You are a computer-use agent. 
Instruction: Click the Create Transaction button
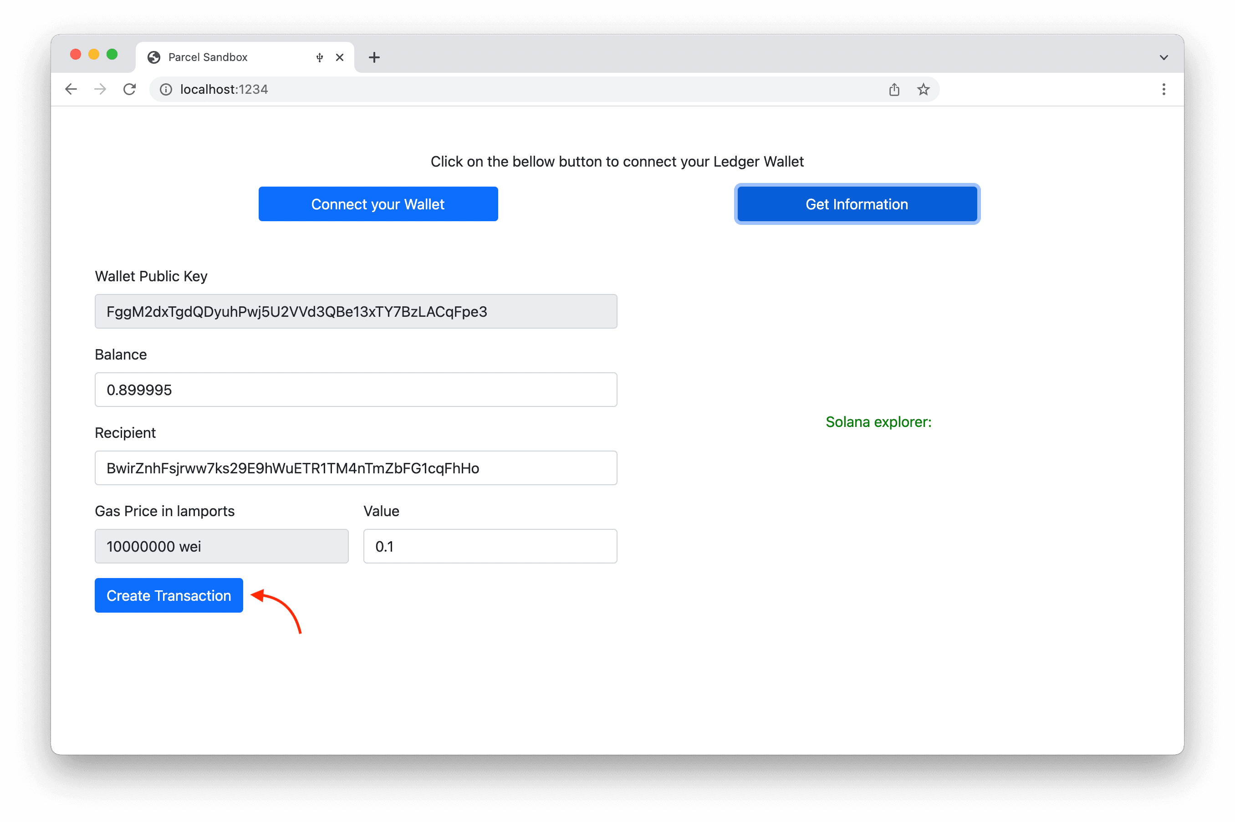click(x=169, y=595)
